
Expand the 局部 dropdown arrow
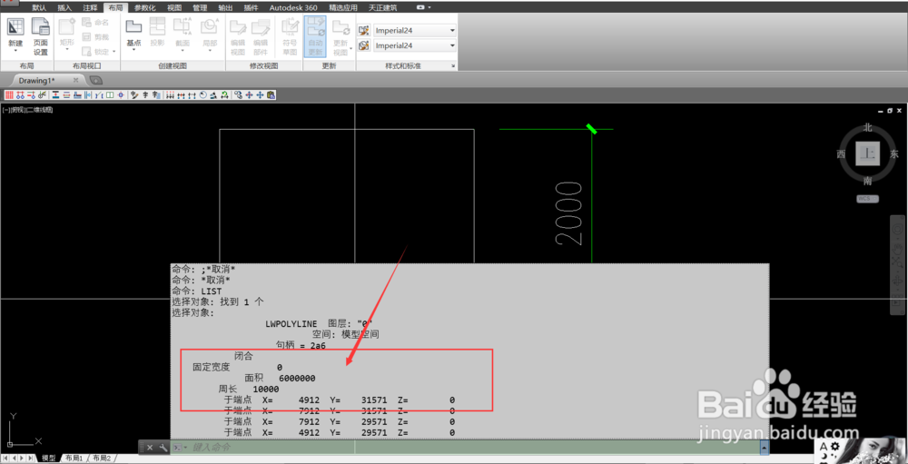click(209, 51)
